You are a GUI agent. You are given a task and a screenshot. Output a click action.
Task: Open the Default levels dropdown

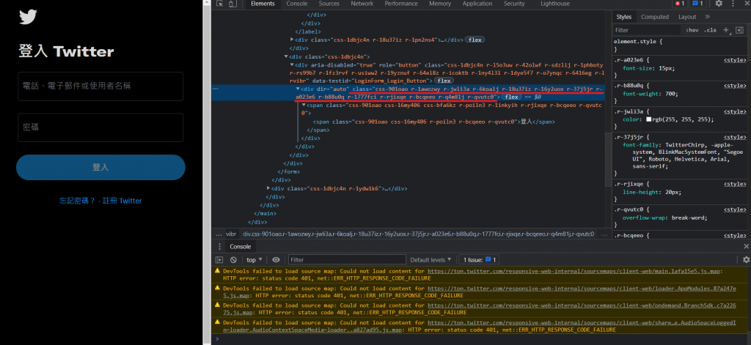pyautogui.click(x=431, y=260)
